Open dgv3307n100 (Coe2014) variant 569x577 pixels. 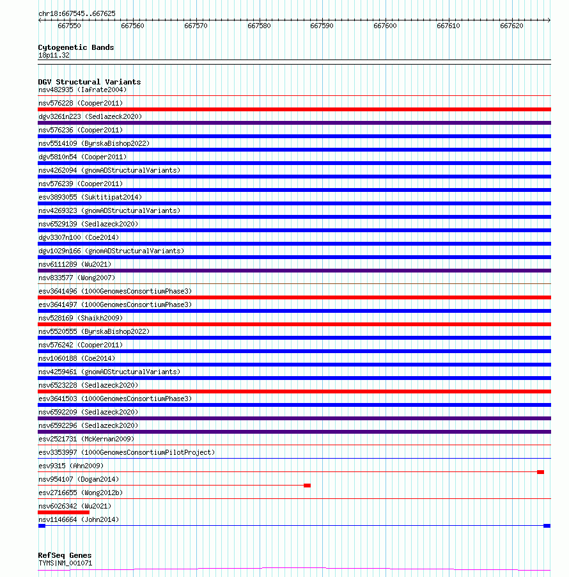click(x=79, y=237)
